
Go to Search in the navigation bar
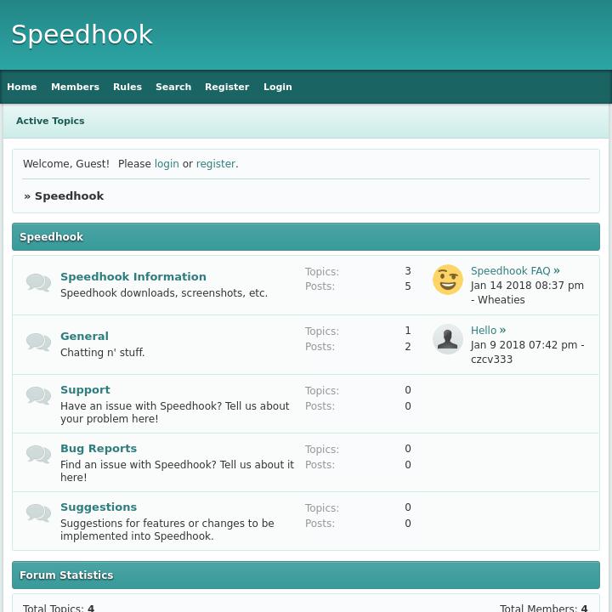coord(173,87)
